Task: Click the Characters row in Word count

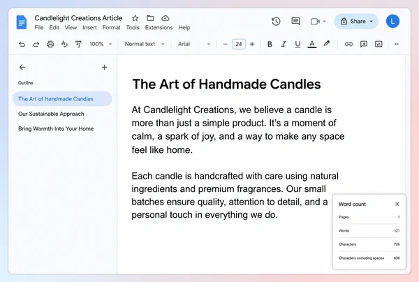Action: point(369,244)
